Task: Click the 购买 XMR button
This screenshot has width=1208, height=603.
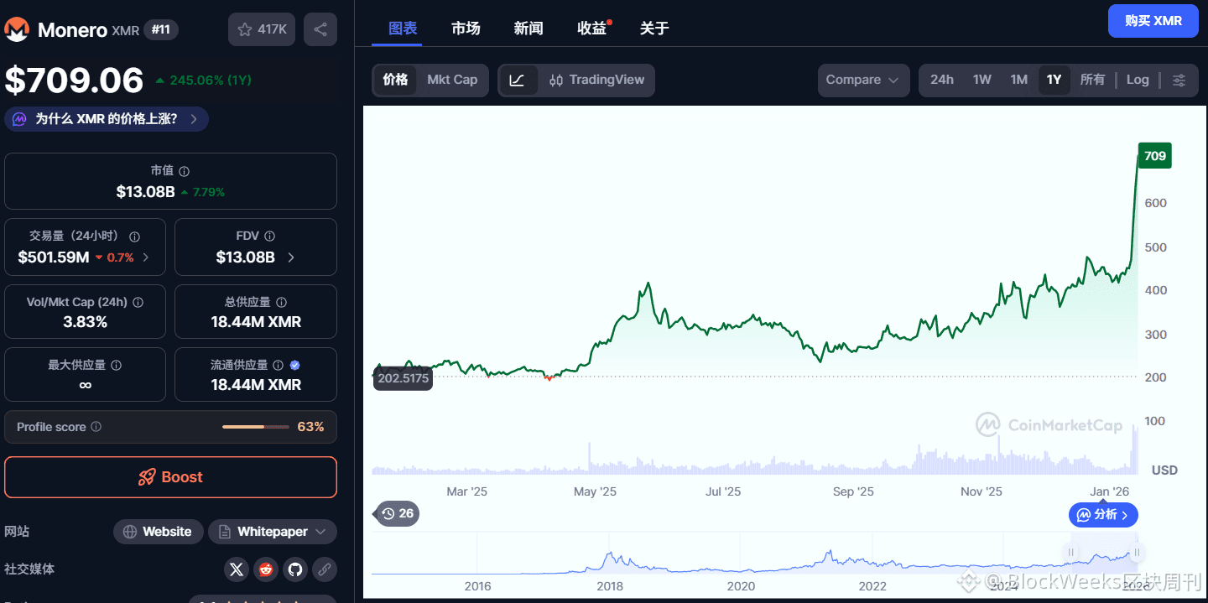Action: click(x=1153, y=21)
